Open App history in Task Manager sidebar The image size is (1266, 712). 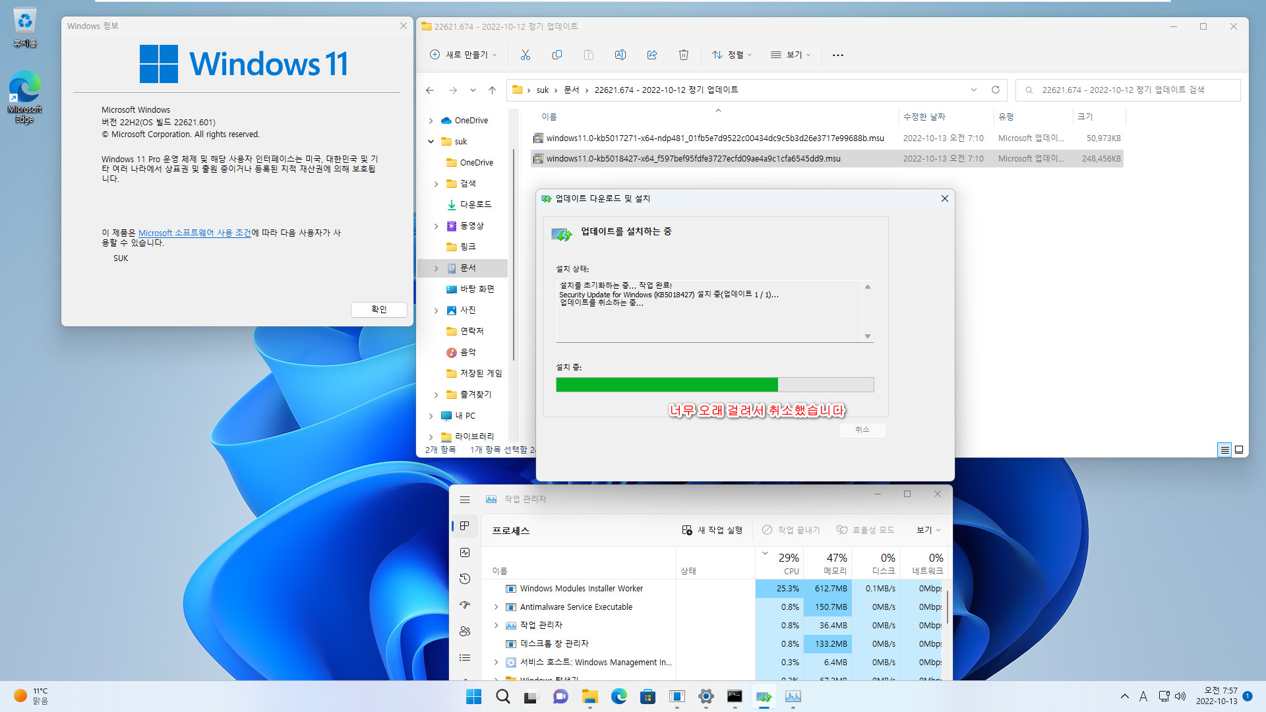[465, 578]
